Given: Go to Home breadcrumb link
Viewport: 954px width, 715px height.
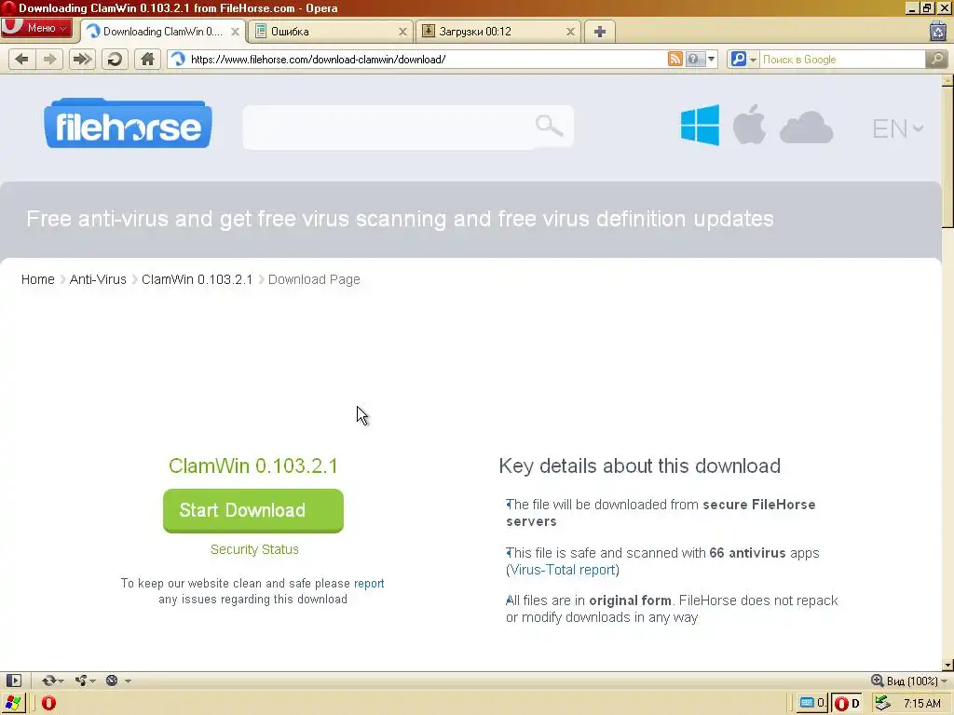Looking at the screenshot, I should [37, 279].
